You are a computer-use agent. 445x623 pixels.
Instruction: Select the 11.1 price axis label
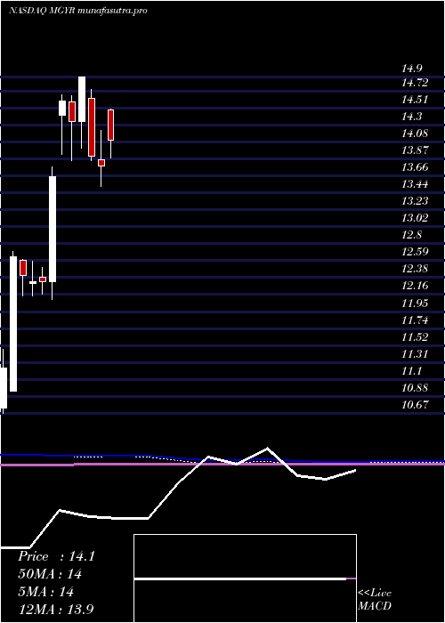coord(411,371)
